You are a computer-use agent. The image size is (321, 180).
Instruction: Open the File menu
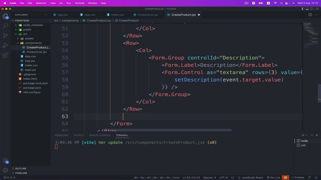[x=22, y=3]
